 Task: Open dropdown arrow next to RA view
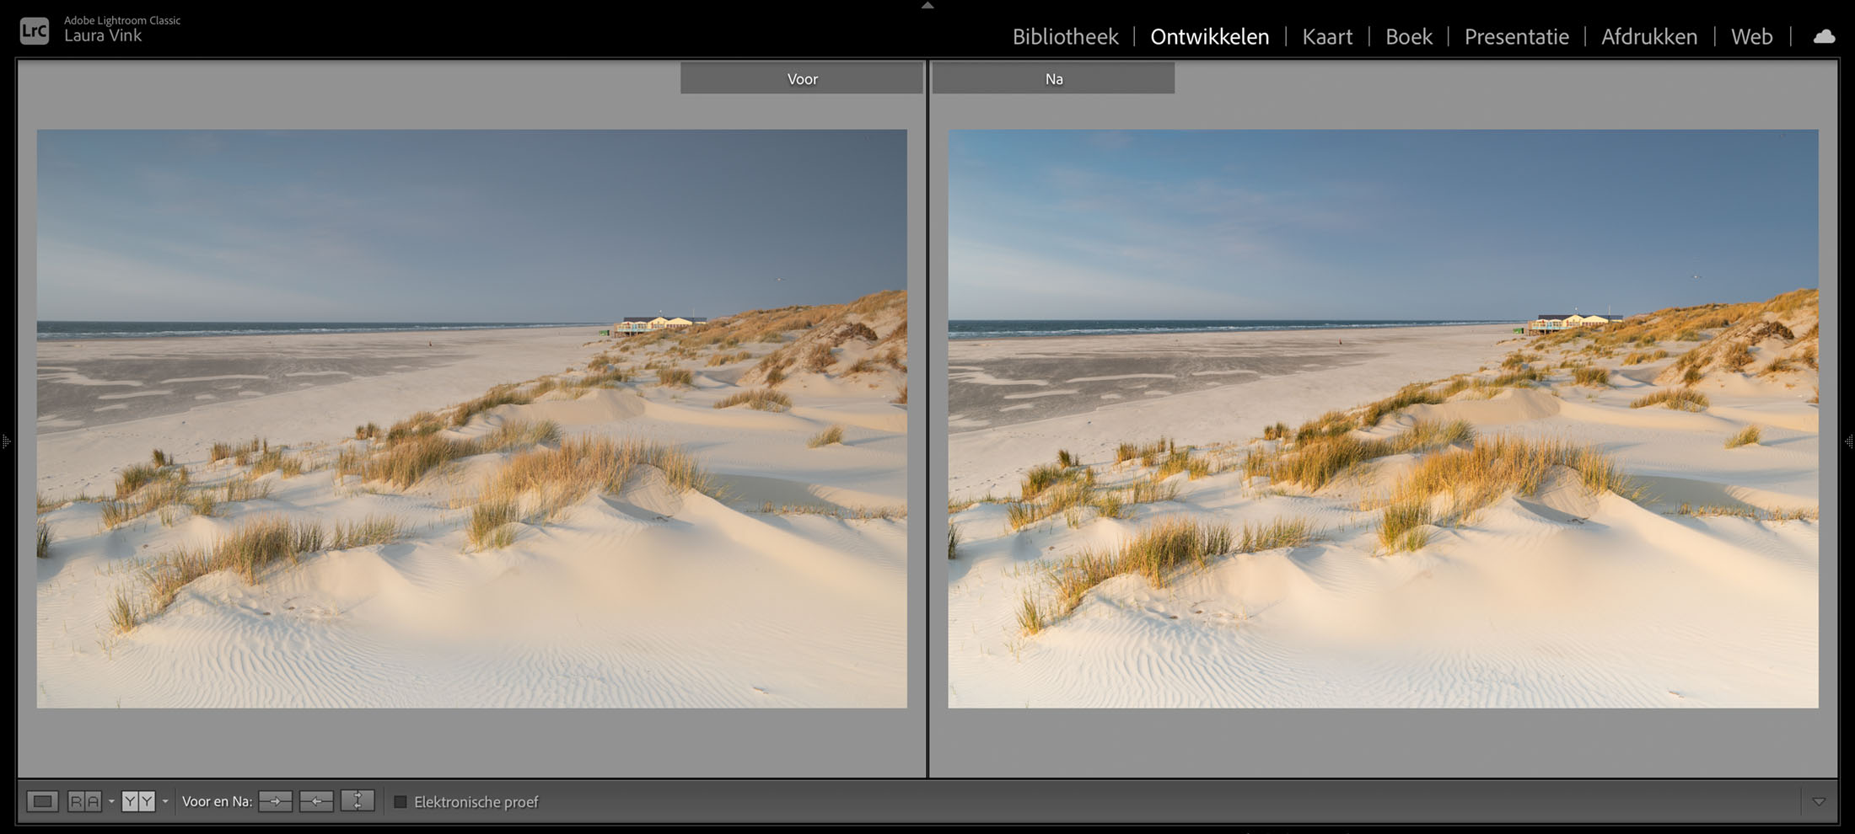click(111, 802)
